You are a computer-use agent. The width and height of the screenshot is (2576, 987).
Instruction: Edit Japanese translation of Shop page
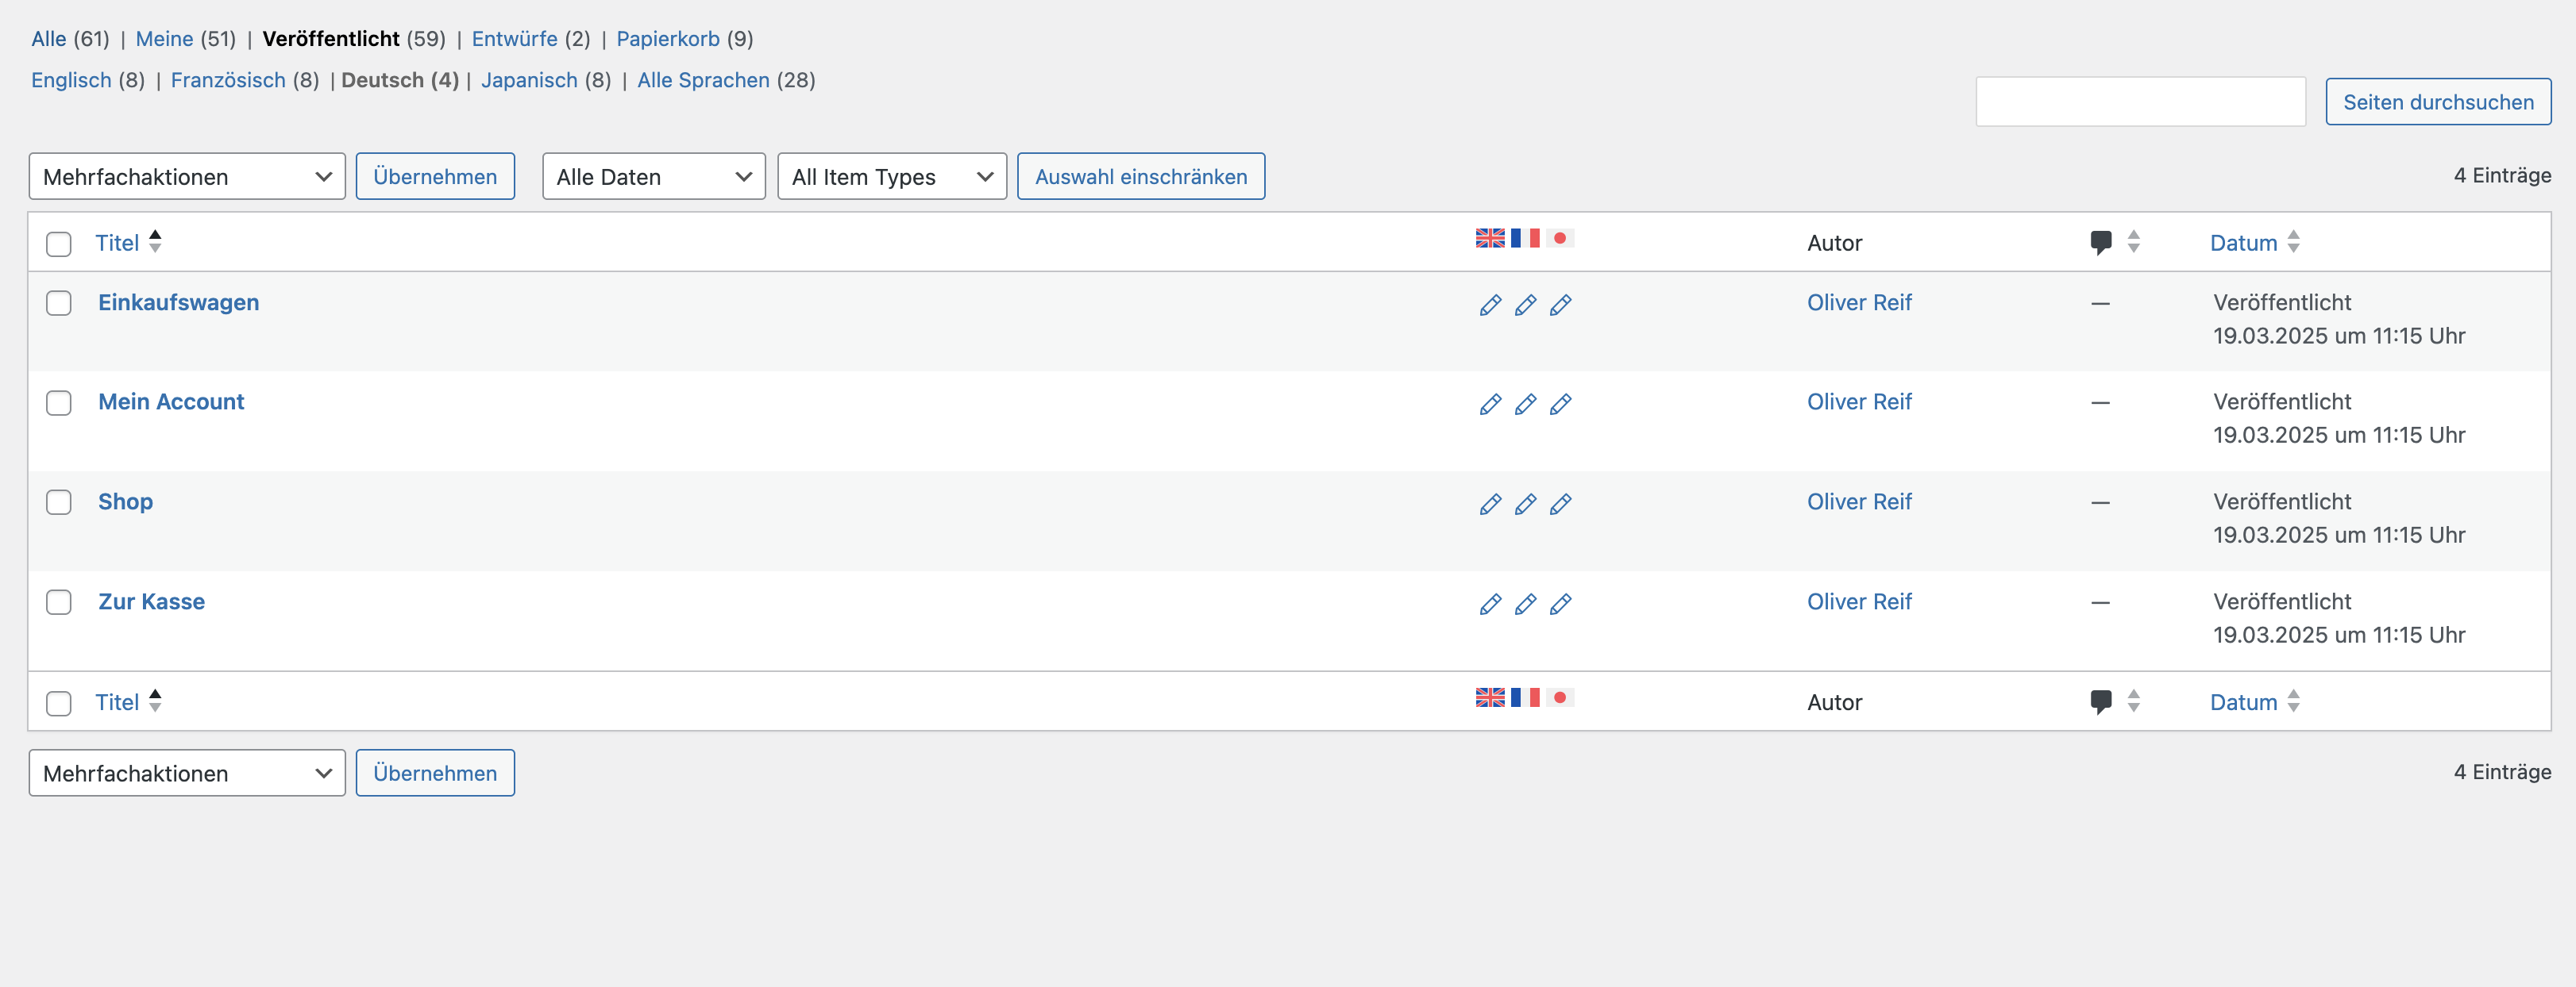(1560, 504)
